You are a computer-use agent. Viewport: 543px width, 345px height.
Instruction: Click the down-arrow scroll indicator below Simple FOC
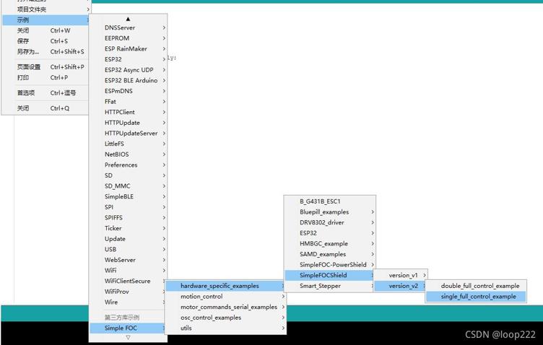[128, 337]
